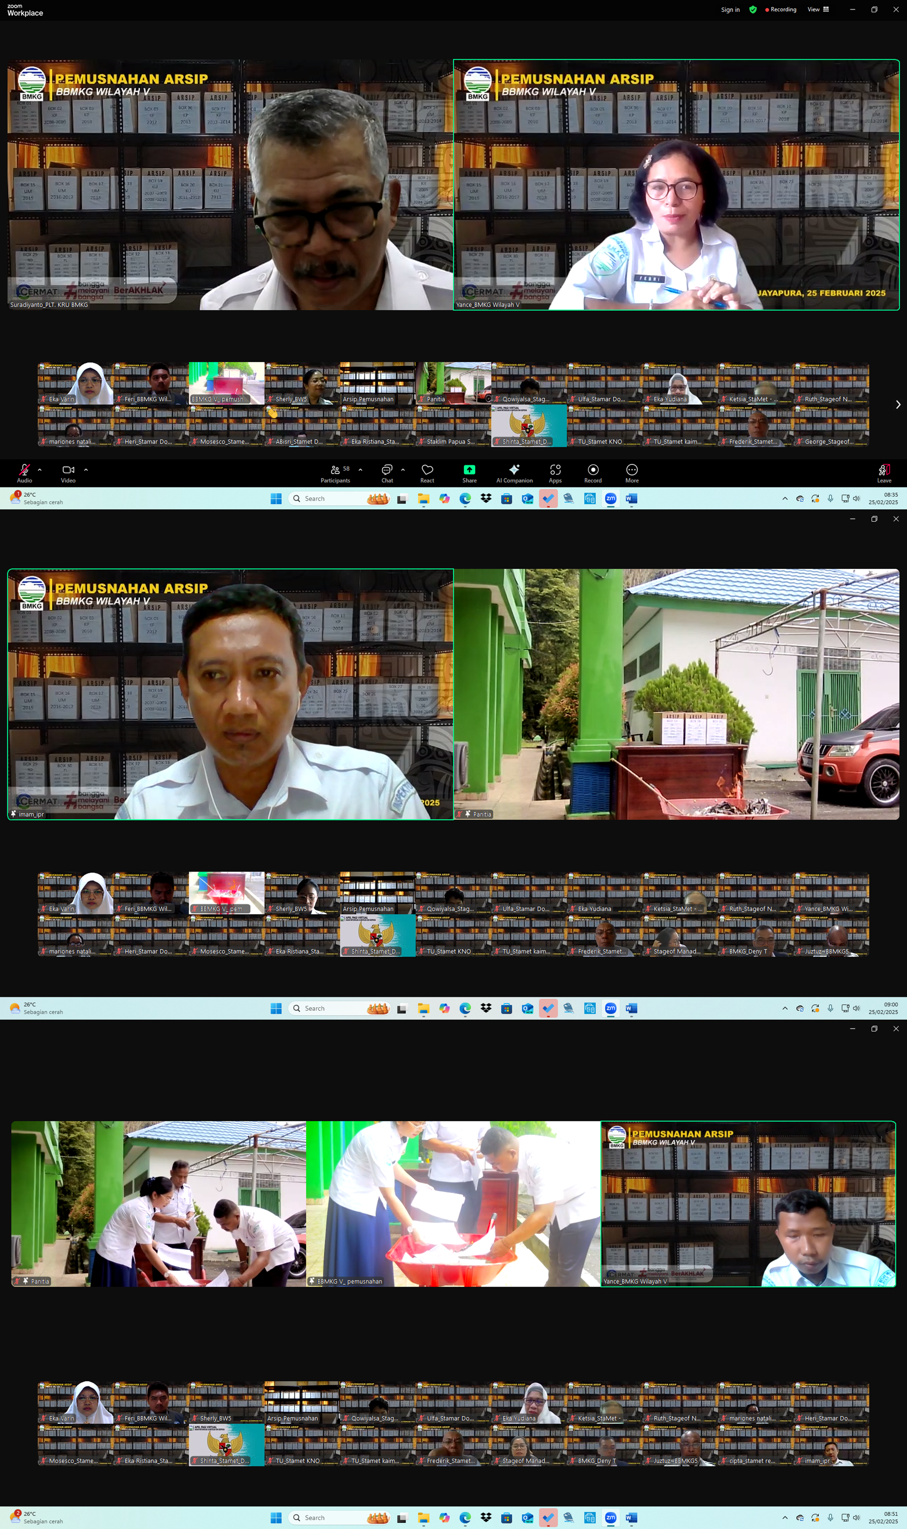Image resolution: width=907 pixels, height=1529 pixels.
Task: Unmute the microphone via Audio button
Action: click(x=25, y=470)
